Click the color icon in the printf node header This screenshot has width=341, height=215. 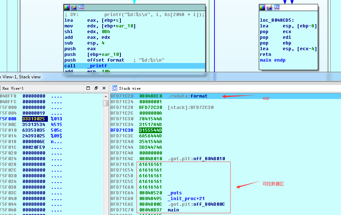(x=67, y=7)
